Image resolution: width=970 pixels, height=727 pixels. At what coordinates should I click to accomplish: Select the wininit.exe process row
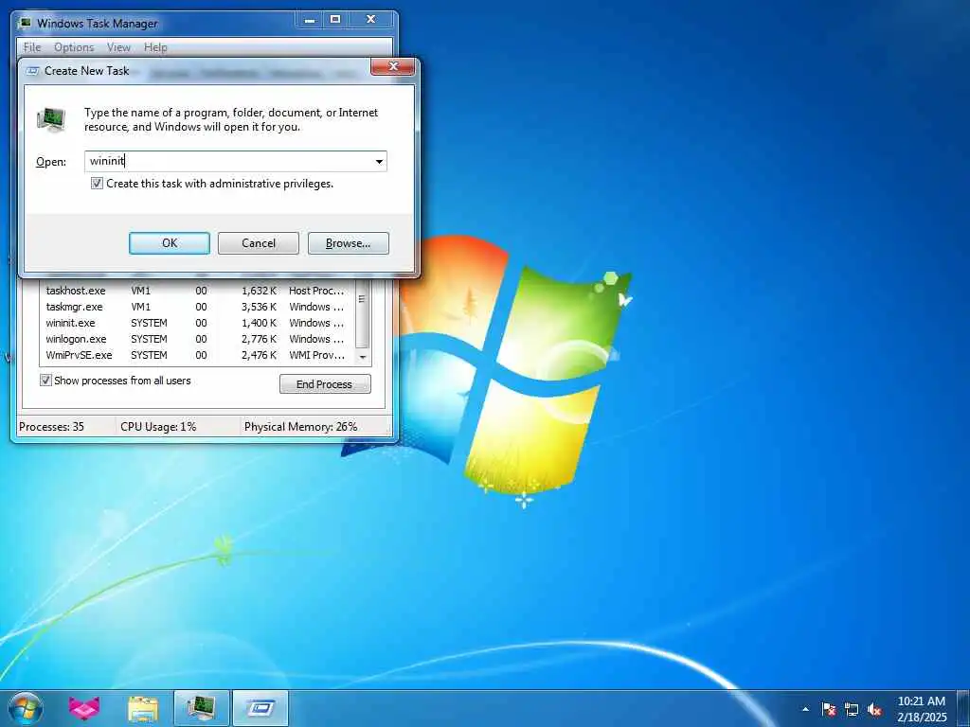(198, 323)
